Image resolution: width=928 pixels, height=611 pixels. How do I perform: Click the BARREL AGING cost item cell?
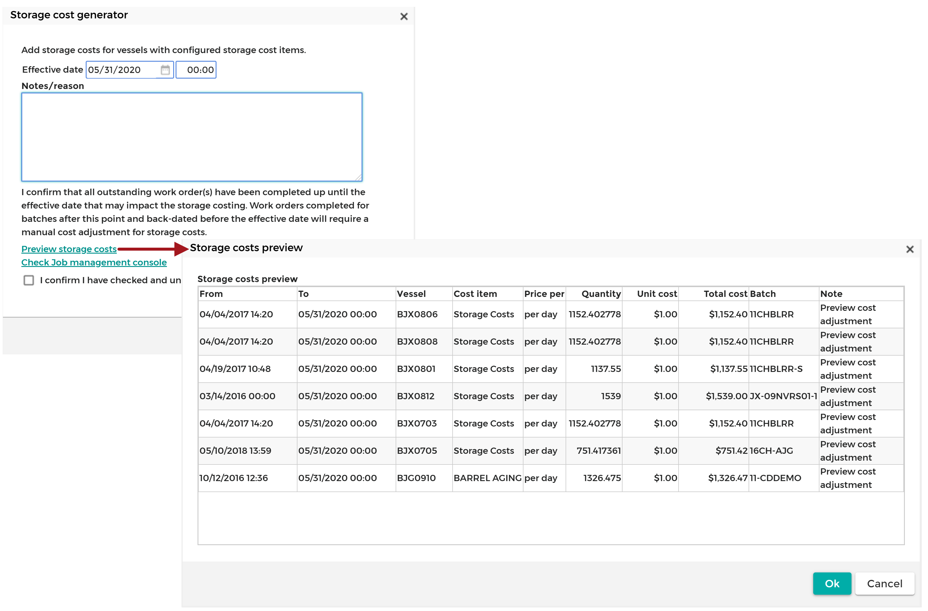pos(488,478)
